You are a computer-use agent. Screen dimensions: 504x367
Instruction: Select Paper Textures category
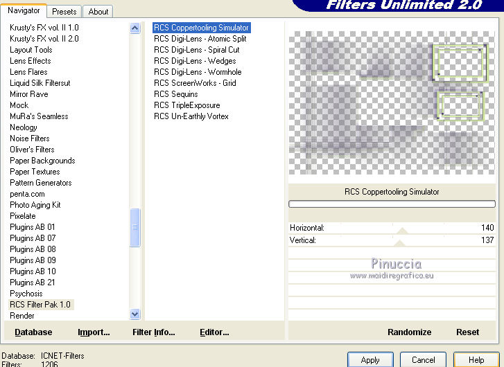(35, 172)
